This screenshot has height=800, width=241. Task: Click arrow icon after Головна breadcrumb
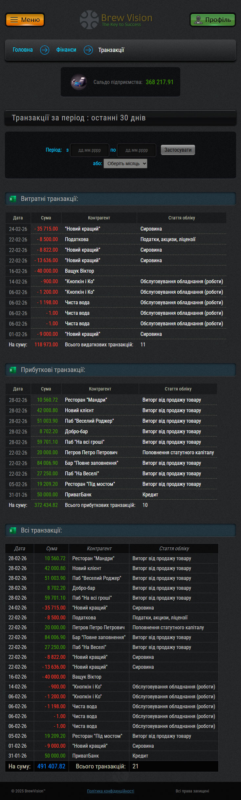(x=45, y=50)
